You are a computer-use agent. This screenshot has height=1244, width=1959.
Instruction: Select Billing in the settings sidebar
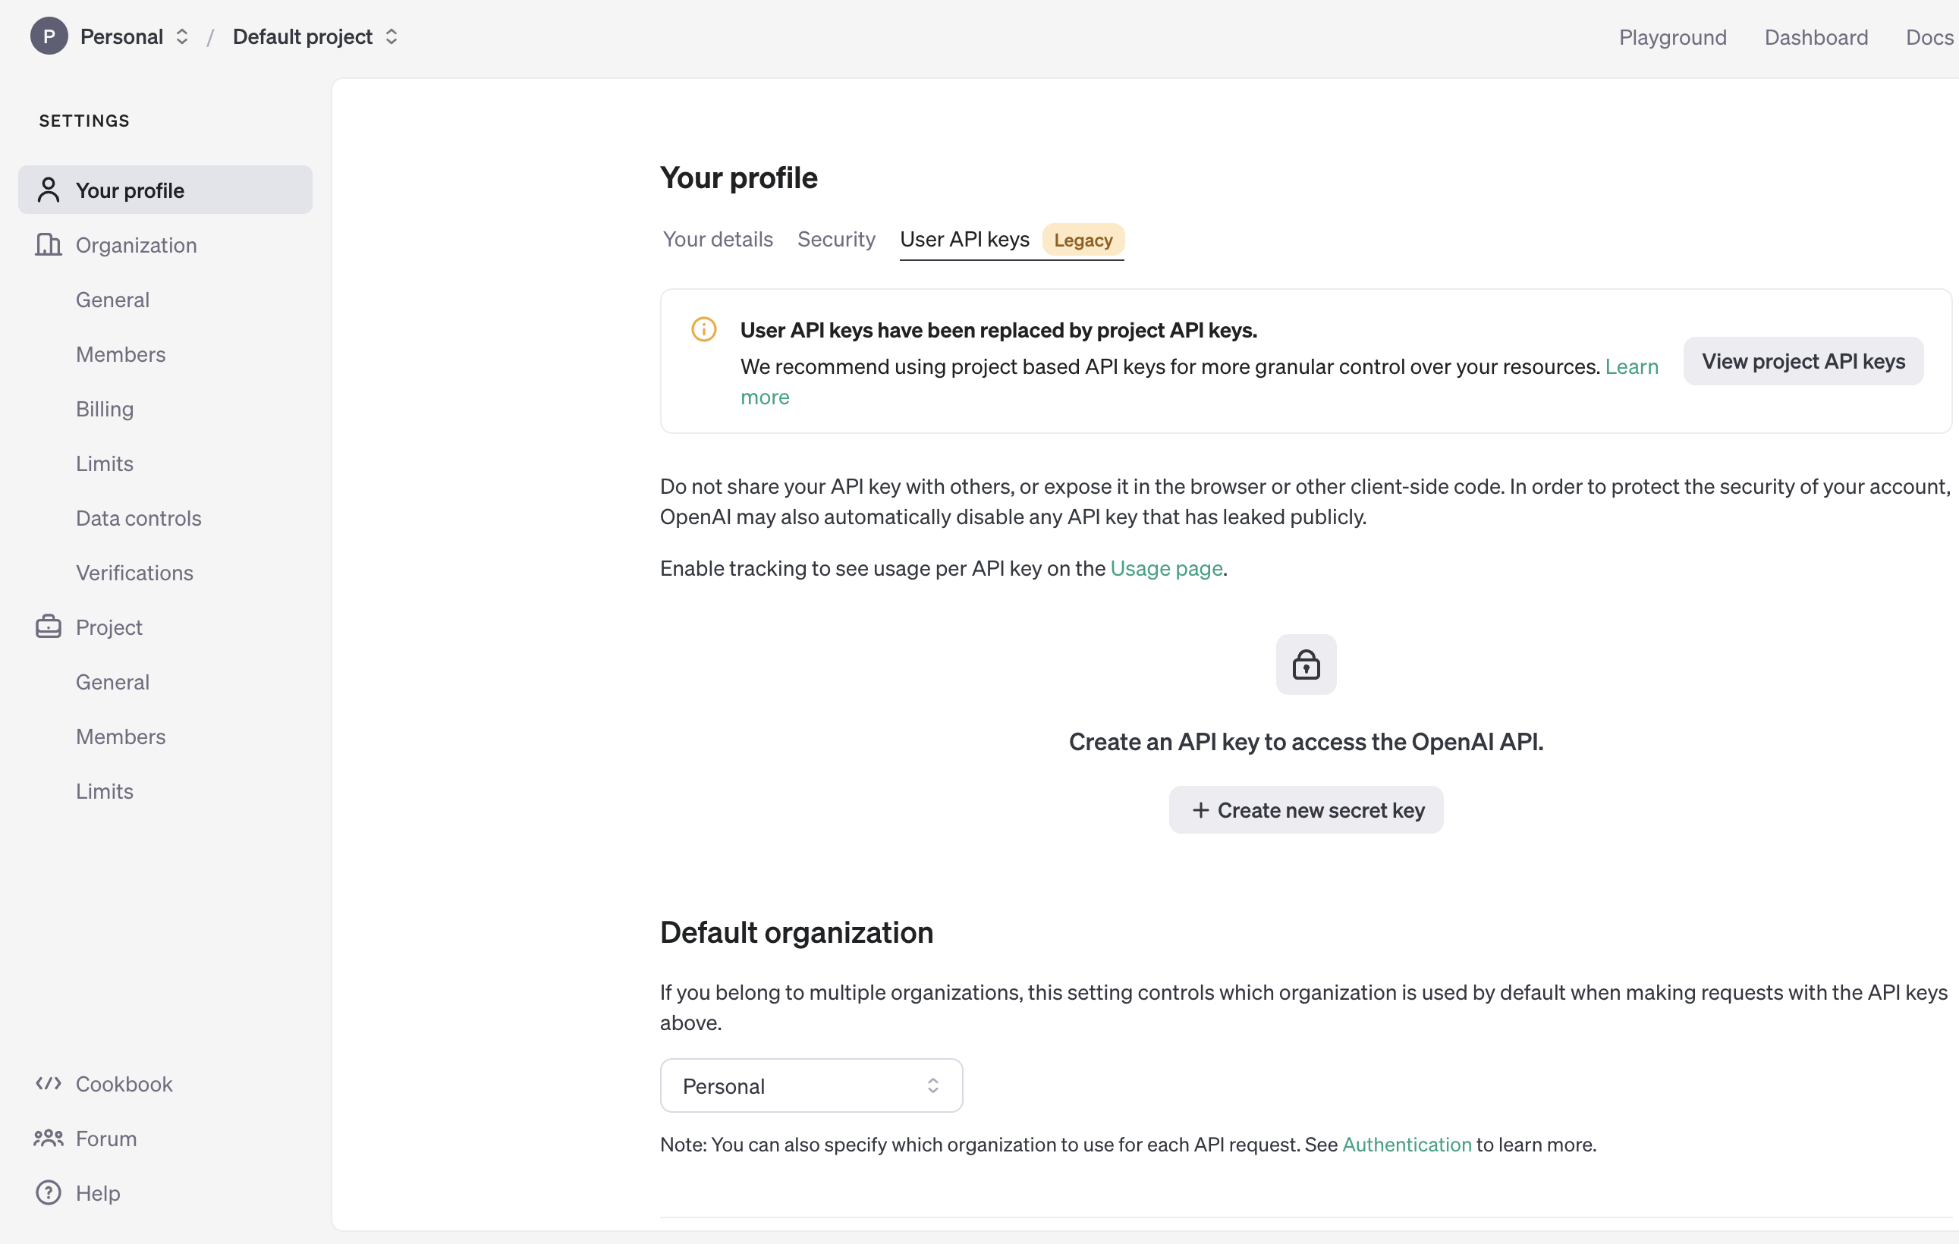(104, 408)
